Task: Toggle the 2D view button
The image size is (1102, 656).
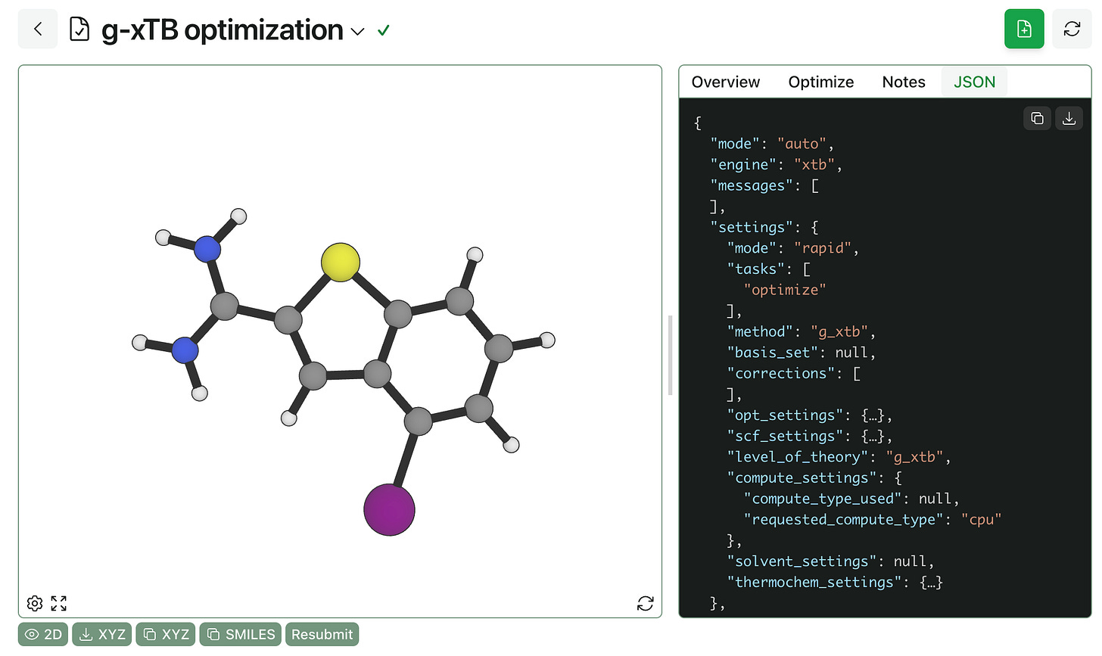Action: 43,634
